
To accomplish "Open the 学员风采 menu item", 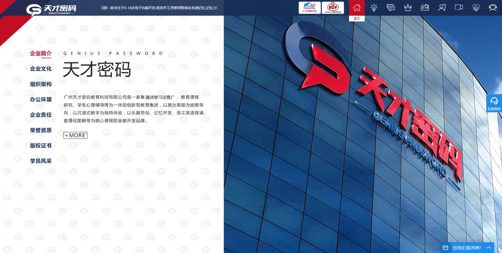I will point(41,161).
